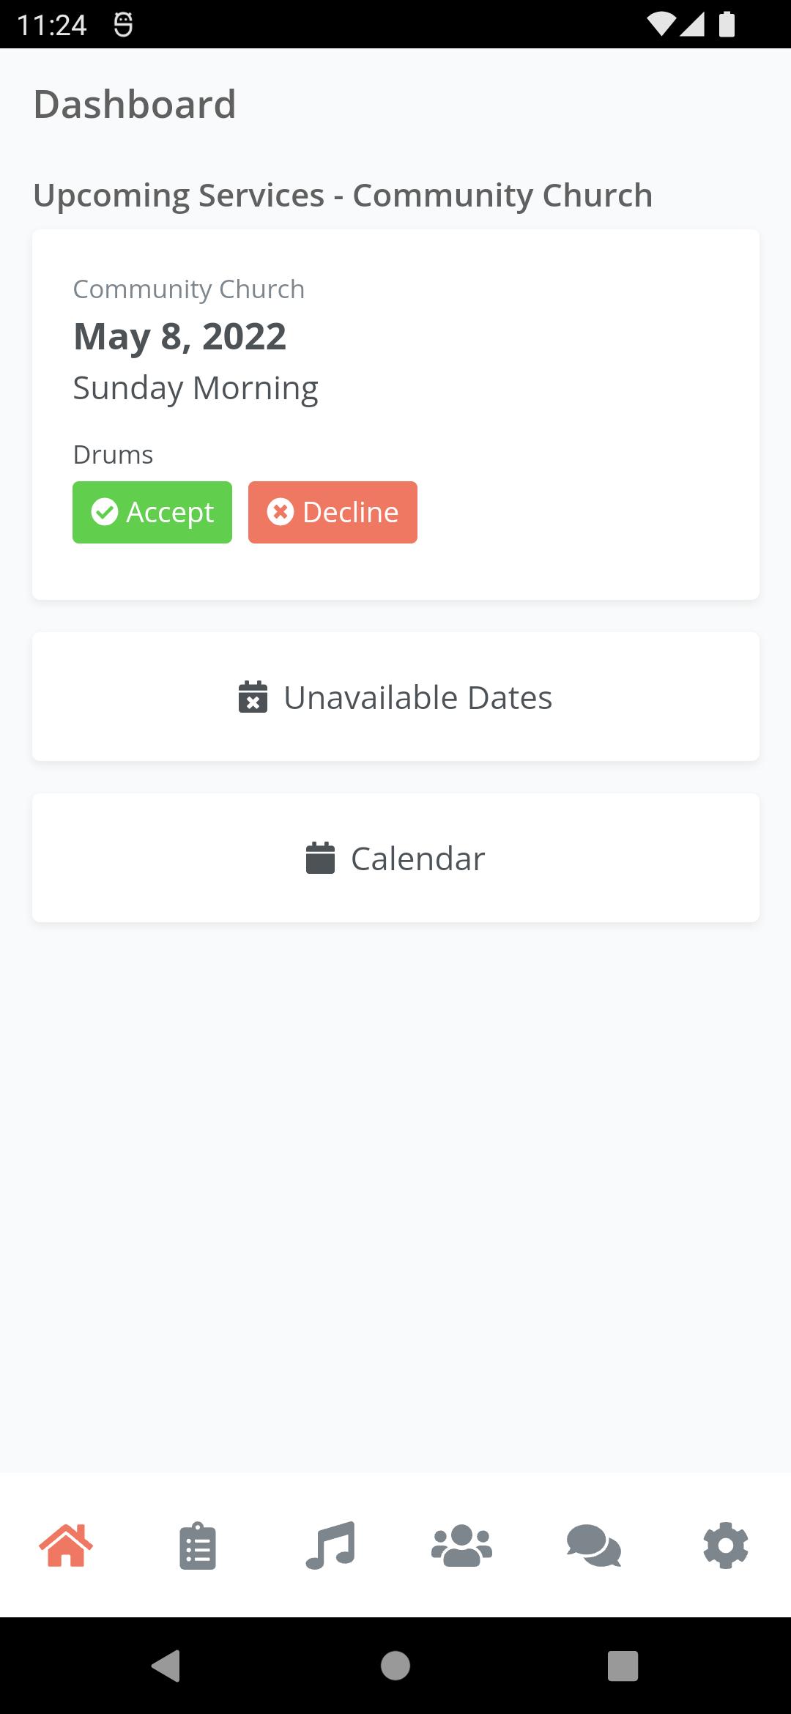Image resolution: width=791 pixels, height=1714 pixels.
Task: Tap the Calendar card's calendar icon
Action: click(x=320, y=858)
